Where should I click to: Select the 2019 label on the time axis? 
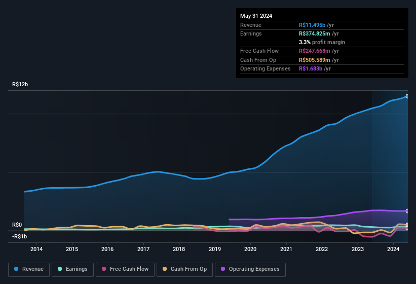215,249
